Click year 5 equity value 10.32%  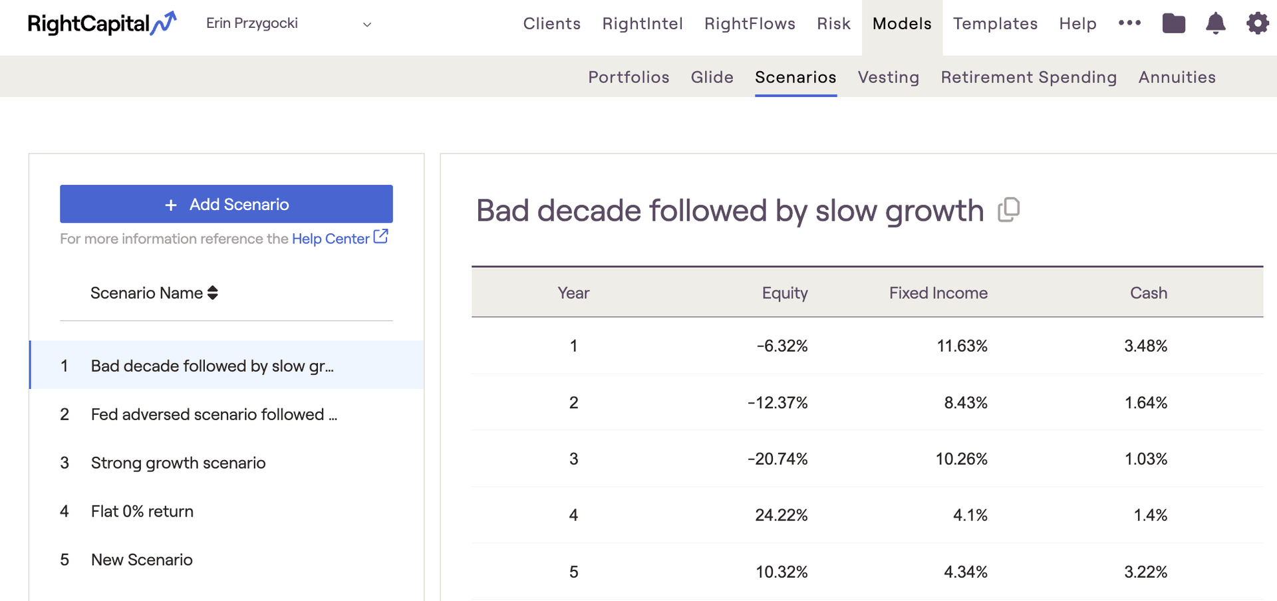[781, 572]
